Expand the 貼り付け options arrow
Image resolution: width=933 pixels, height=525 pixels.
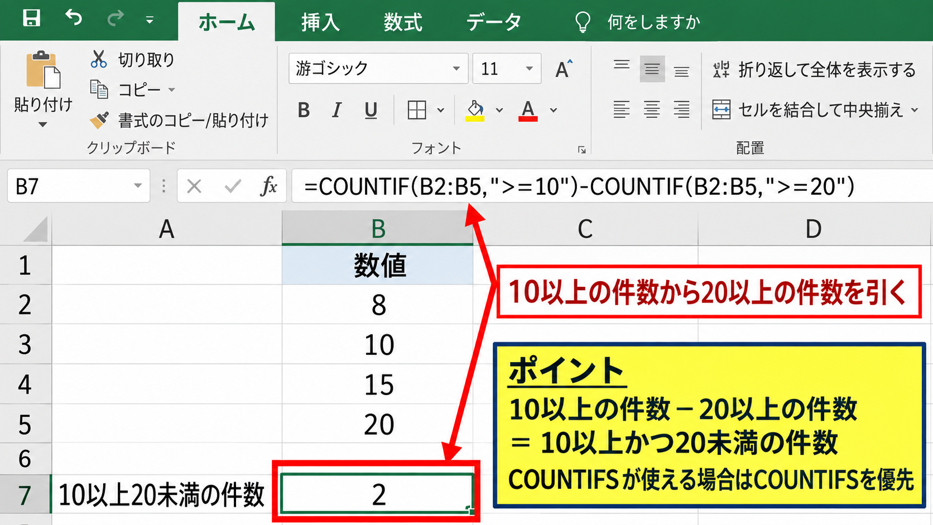[x=43, y=124]
